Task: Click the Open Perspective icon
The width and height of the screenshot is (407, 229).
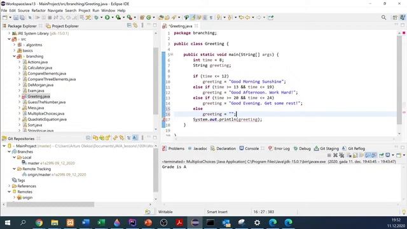Action: [x=395, y=17]
